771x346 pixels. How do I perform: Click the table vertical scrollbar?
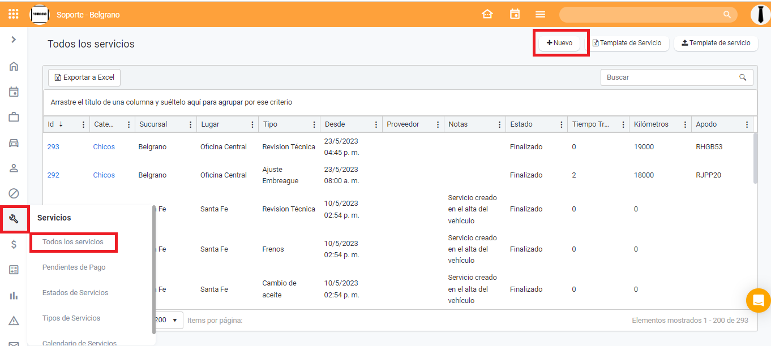(755, 158)
